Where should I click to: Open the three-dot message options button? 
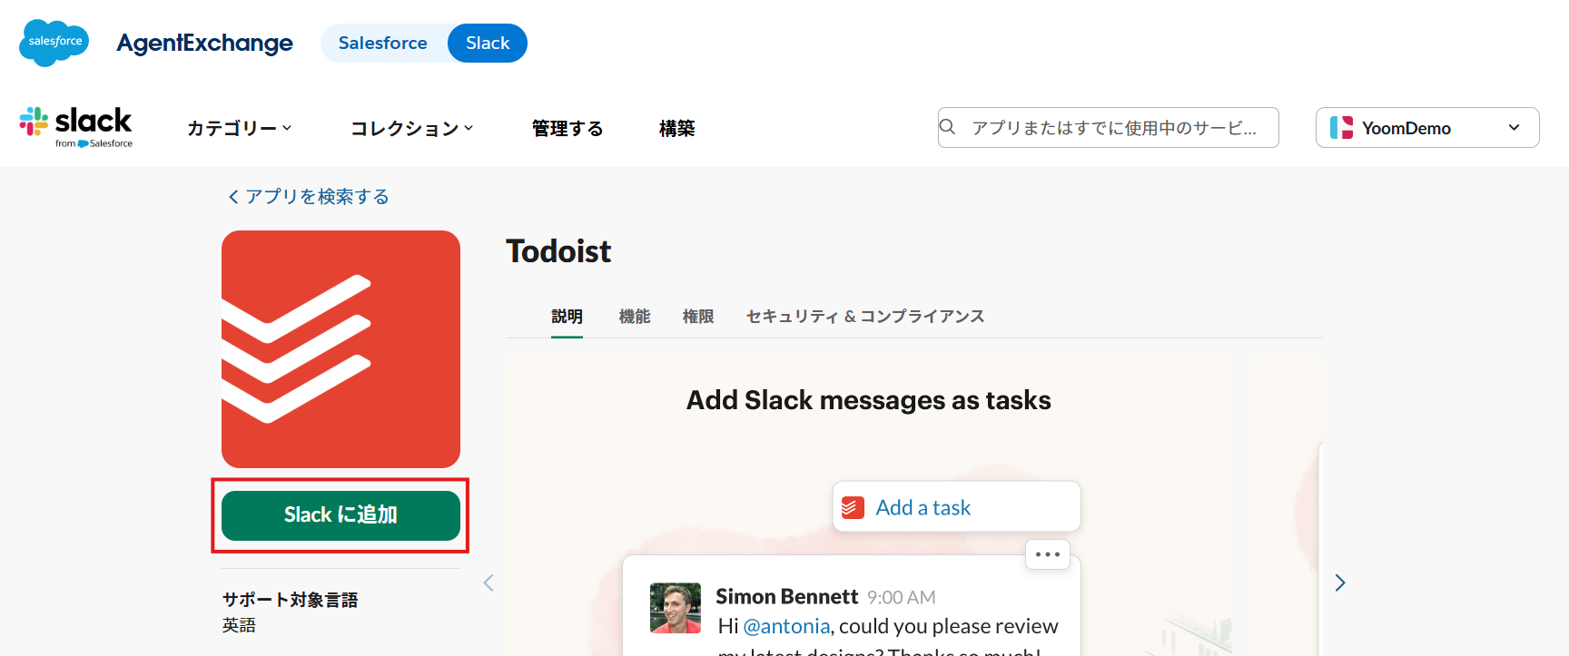click(1048, 554)
